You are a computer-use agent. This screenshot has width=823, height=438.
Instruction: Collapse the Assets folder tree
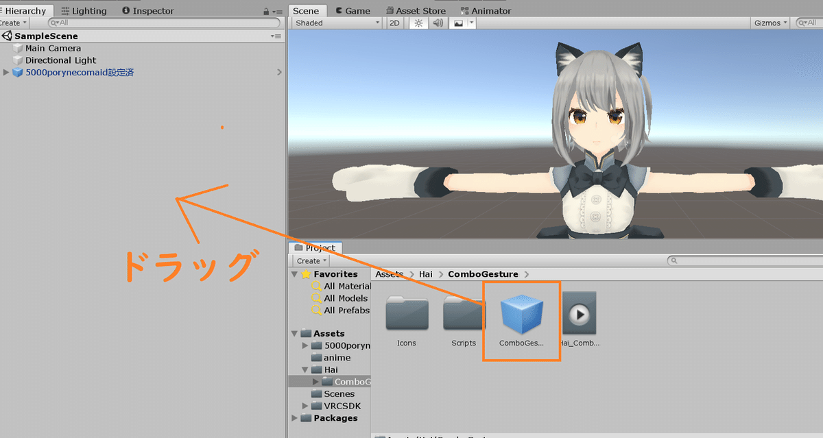point(295,333)
